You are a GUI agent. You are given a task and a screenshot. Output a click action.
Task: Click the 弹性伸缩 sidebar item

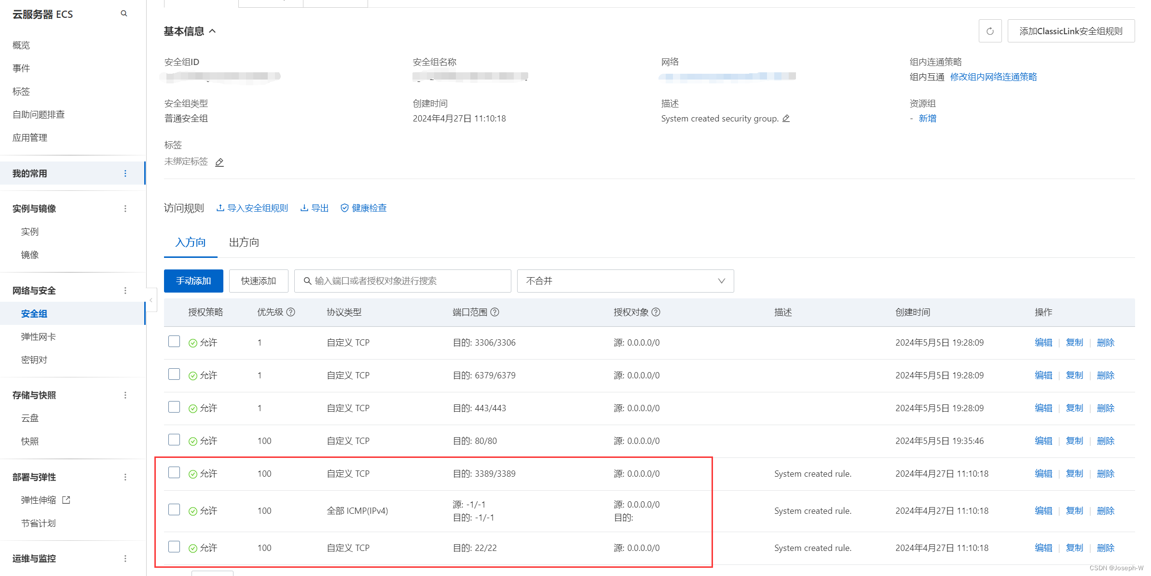pos(39,500)
